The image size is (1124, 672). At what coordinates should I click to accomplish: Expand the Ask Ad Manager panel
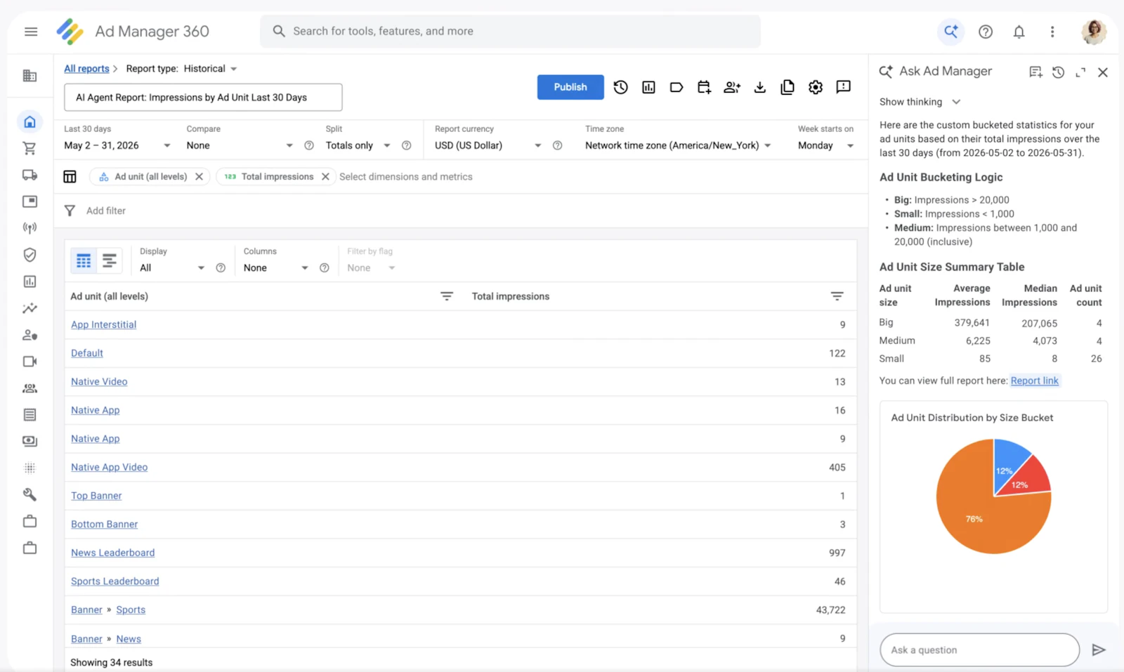[x=1080, y=72]
